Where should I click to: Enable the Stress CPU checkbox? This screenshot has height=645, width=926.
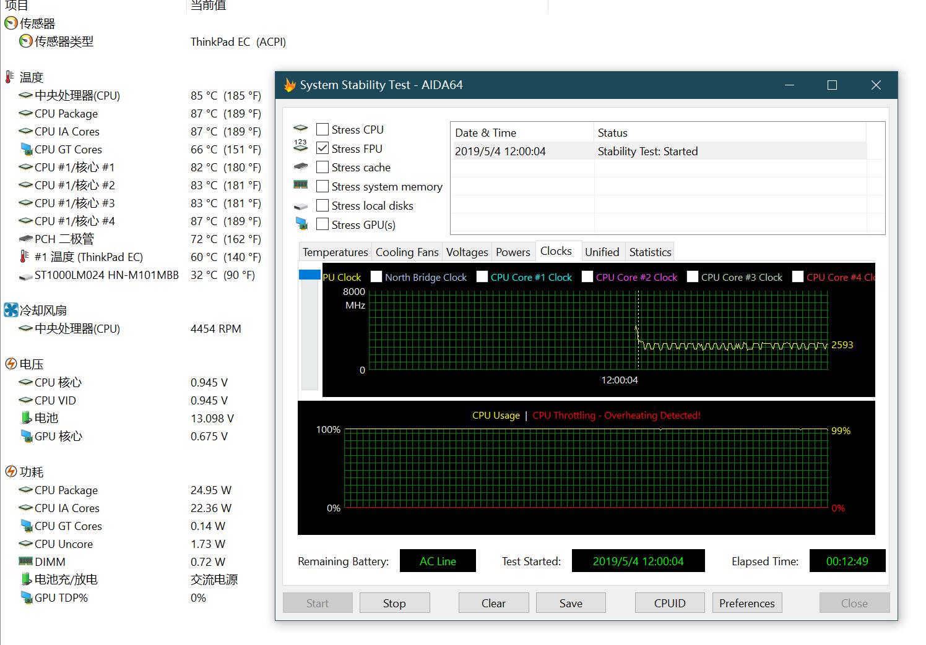tap(322, 129)
